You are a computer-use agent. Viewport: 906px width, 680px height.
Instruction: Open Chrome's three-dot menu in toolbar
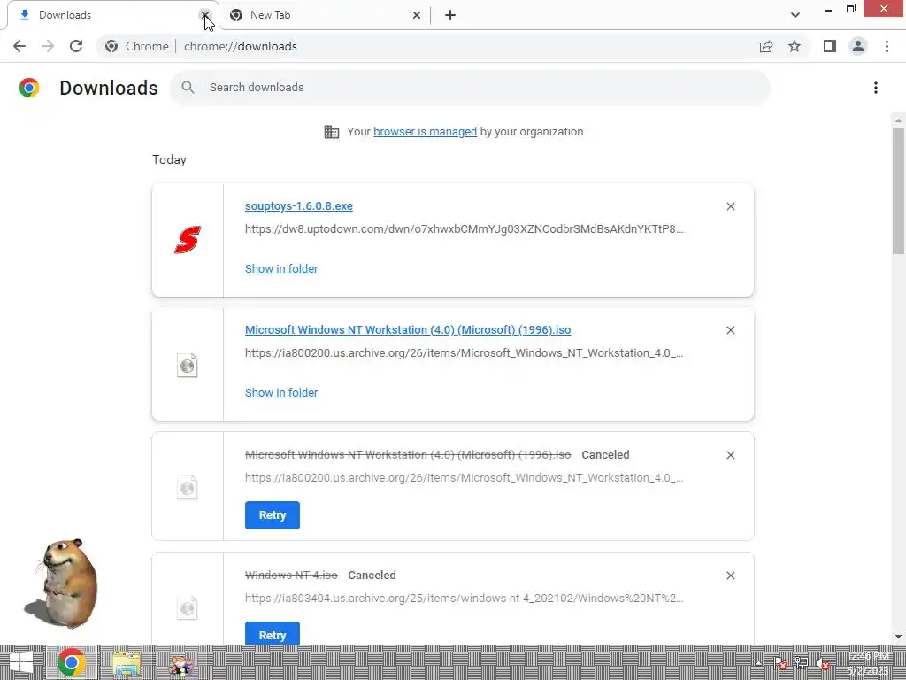pos(887,46)
